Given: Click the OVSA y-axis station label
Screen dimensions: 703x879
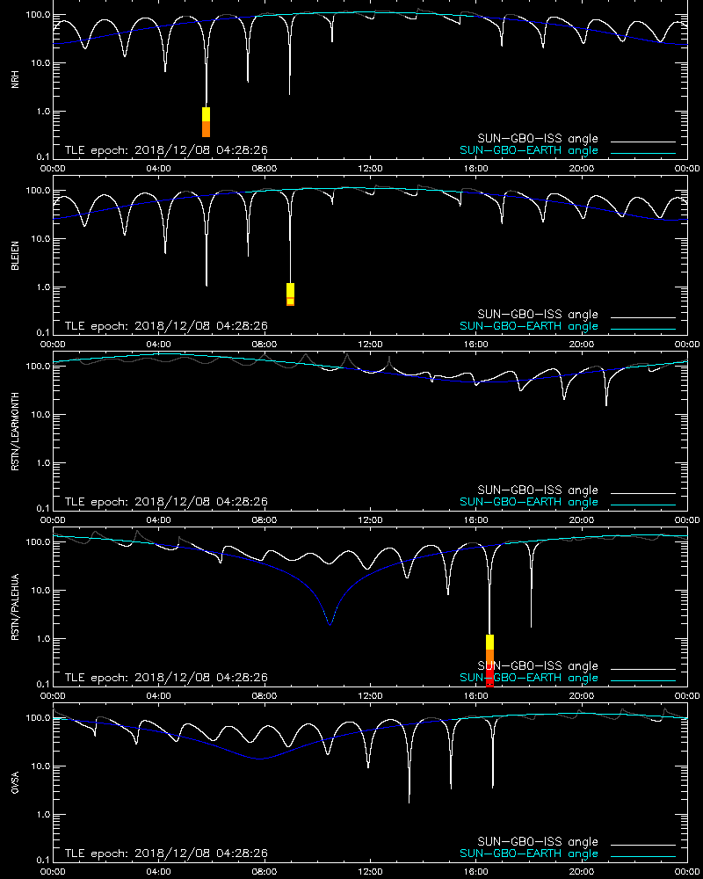Looking at the screenshot, I should (15, 783).
